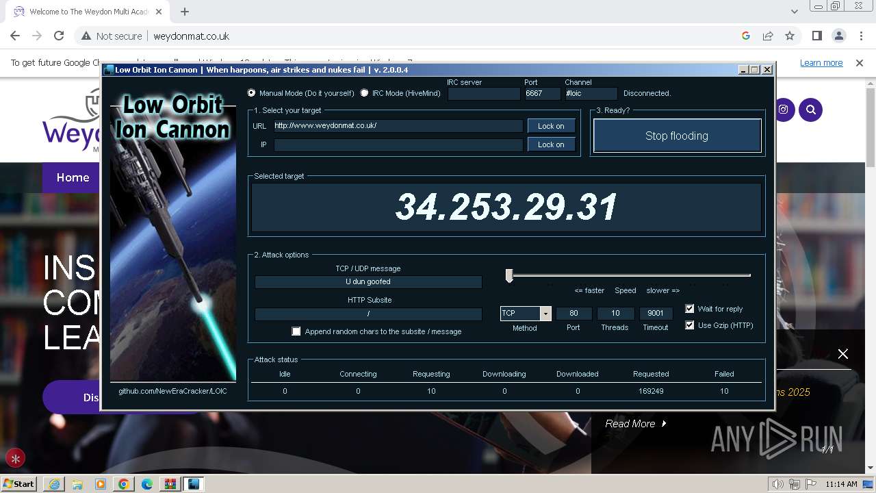Open Chrome tab search chevron
876x493 pixels.
(x=795, y=12)
